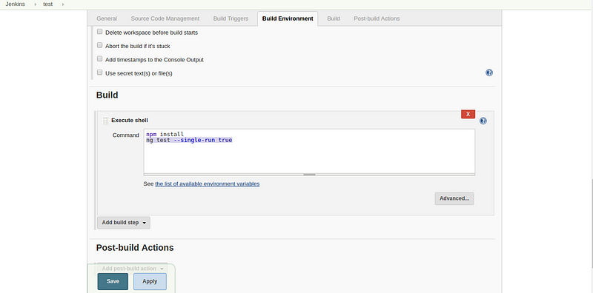Screen dimensions: 593x293
Task: Grab the Execute shell drag handle
Action: (x=105, y=121)
